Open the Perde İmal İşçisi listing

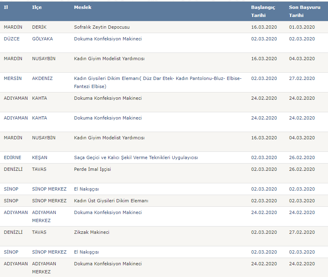pyautogui.click(x=92, y=169)
